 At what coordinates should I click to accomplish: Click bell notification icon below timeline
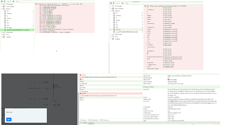pyautogui.click(x=59, y=105)
